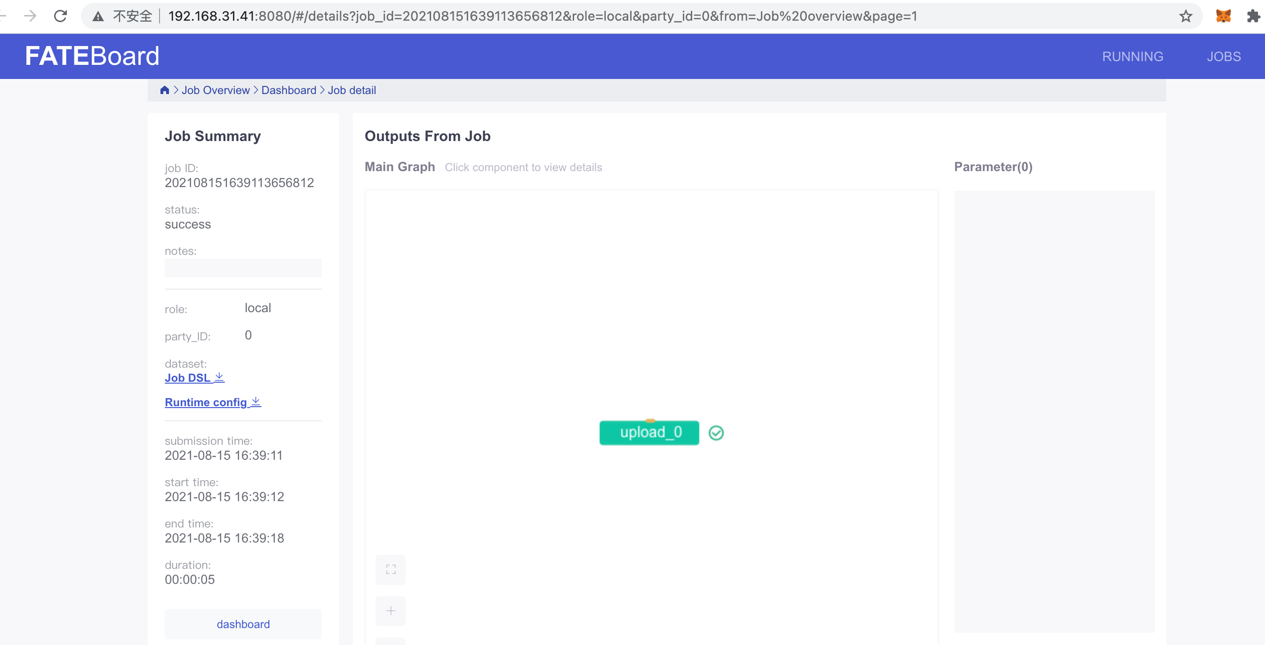Click the FATEBoard logo
The height and width of the screenshot is (645, 1265).
92,56
